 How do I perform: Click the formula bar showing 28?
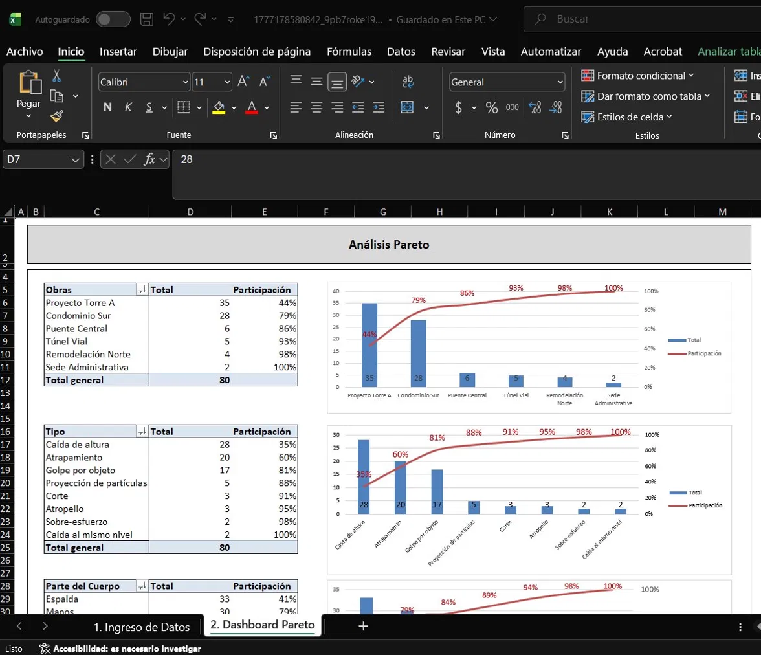click(x=466, y=175)
